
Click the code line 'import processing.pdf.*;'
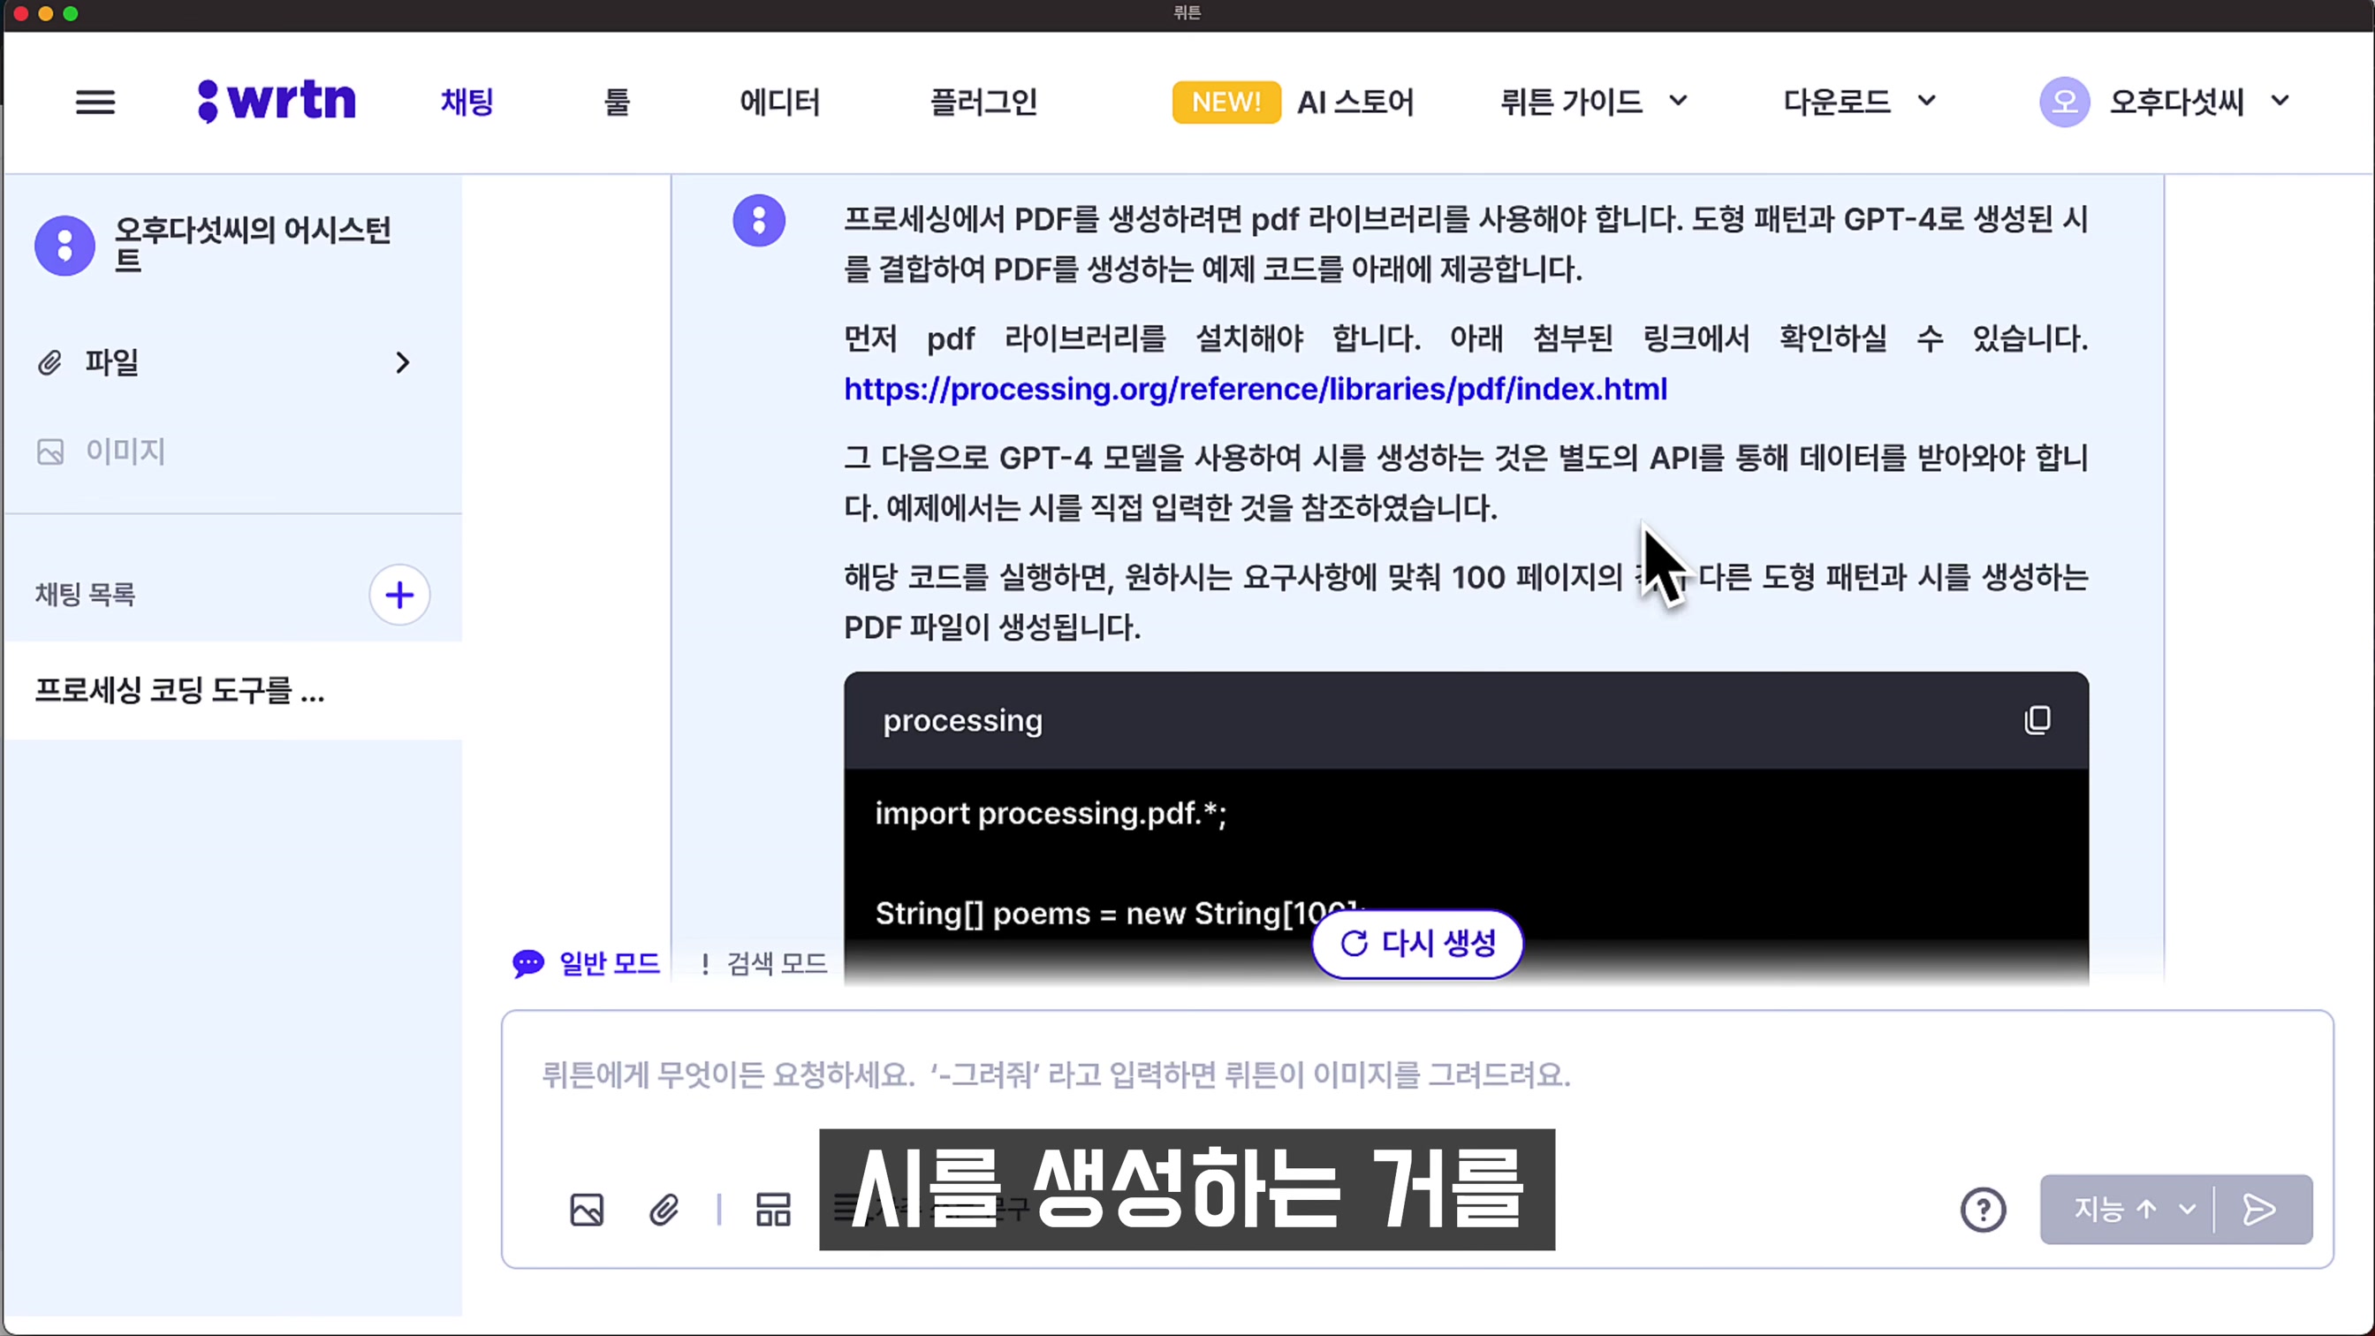pyautogui.click(x=1051, y=813)
